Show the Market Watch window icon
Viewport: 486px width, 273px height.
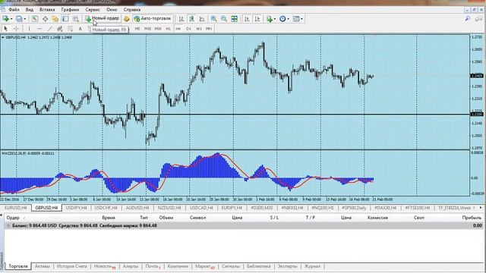35,19
